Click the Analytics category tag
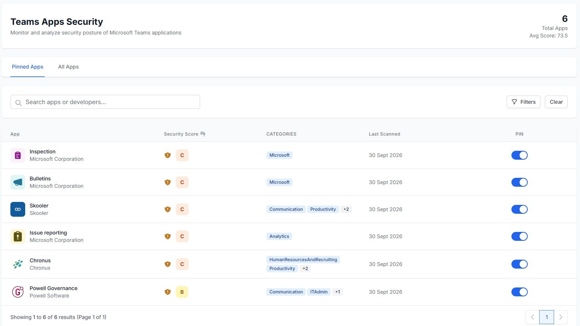The image size is (580, 326). pos(279,236)
